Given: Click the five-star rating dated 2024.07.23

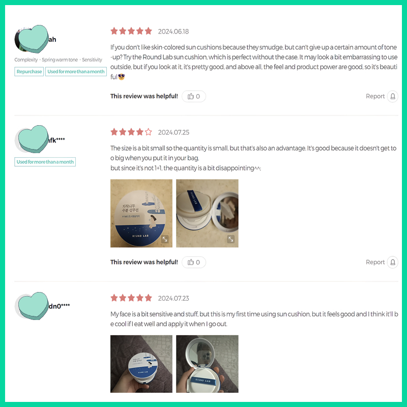Looking at the screenshot, I should click(131, 298).
